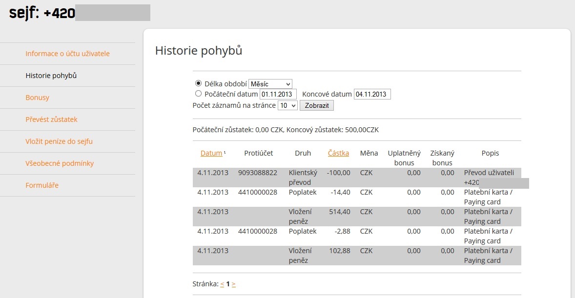Select the Délka období radio button
This screenshot has height=298, width=575.
(x=198, y=83)
